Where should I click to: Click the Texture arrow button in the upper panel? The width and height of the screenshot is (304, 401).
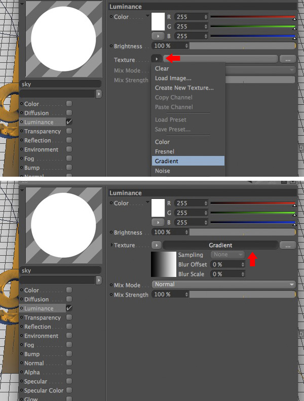(x=157, y=59)
